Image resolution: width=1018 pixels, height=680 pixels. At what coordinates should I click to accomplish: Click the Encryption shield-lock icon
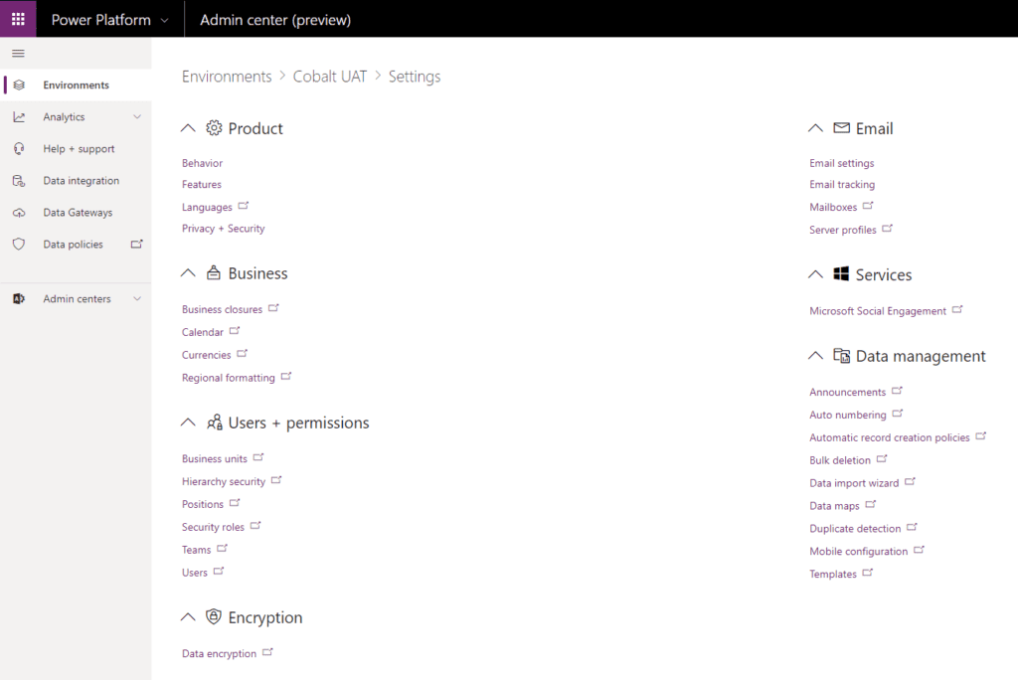[x=214, y=616]
